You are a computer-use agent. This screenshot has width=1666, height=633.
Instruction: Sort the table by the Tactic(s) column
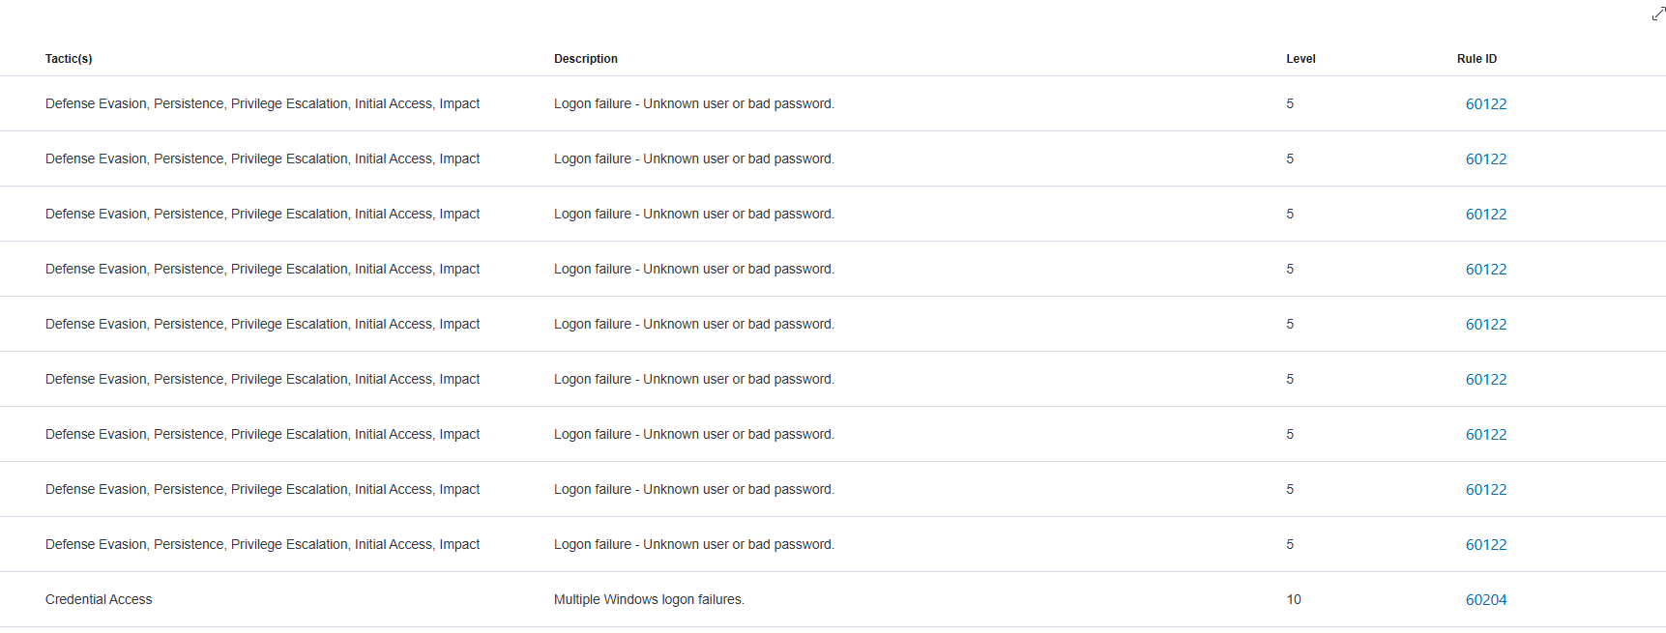pos(69,58)
